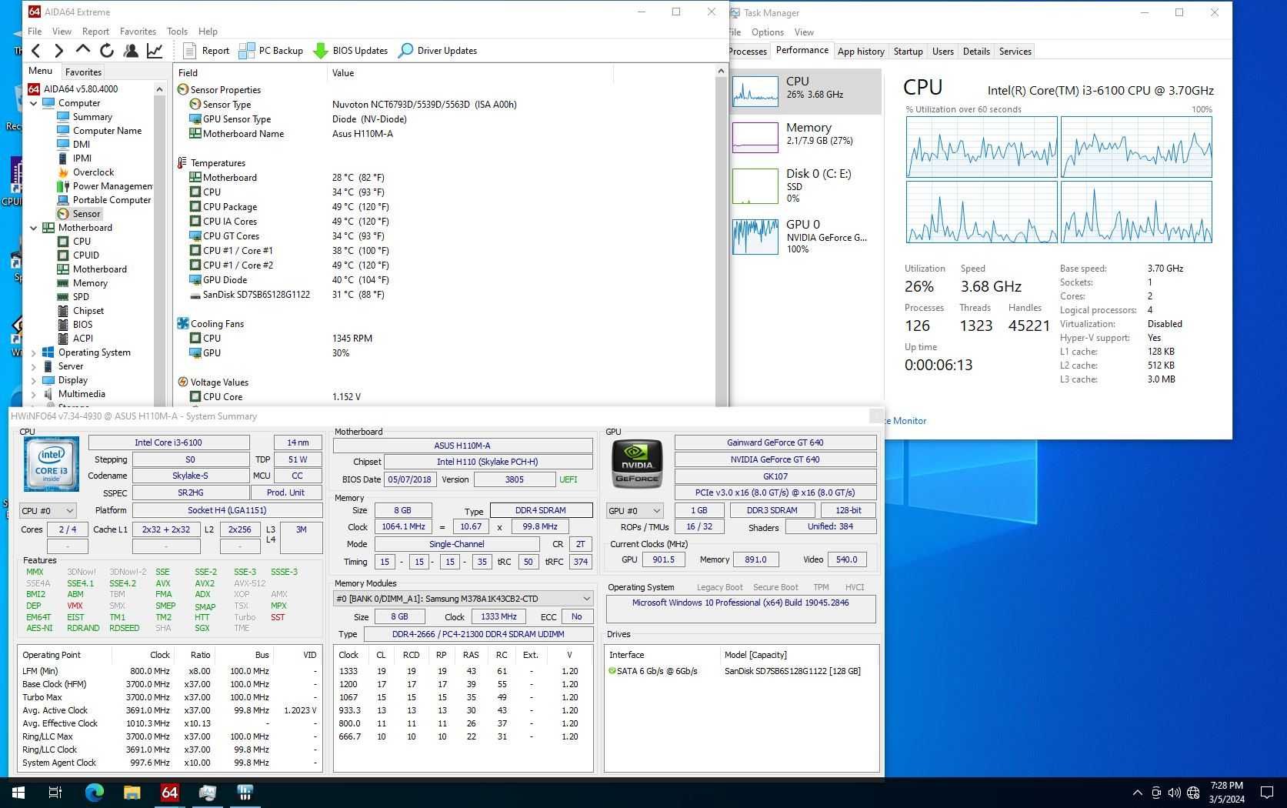Viewport: 1287px width, 808px height.
Task: Expand the Operating System tree node
Action: point(34,352)
